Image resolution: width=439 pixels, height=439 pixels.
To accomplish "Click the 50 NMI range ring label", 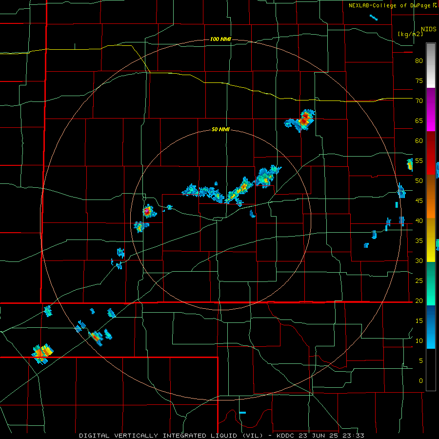I will [220, 129].
